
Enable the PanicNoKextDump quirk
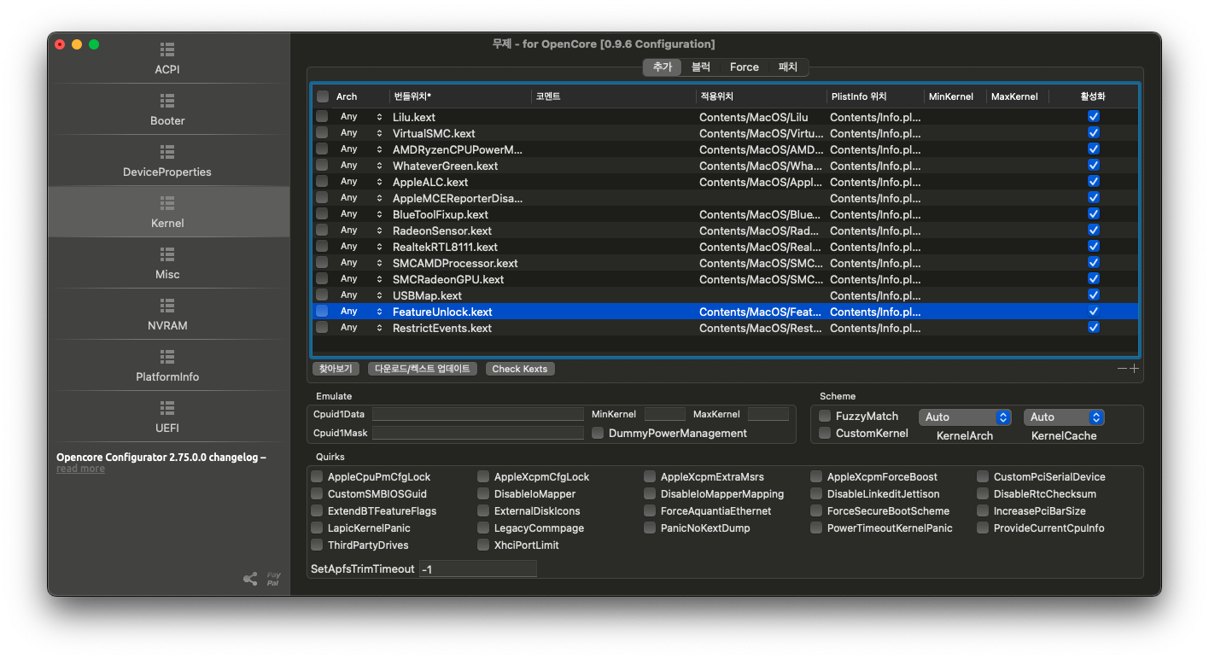[650, 528]
